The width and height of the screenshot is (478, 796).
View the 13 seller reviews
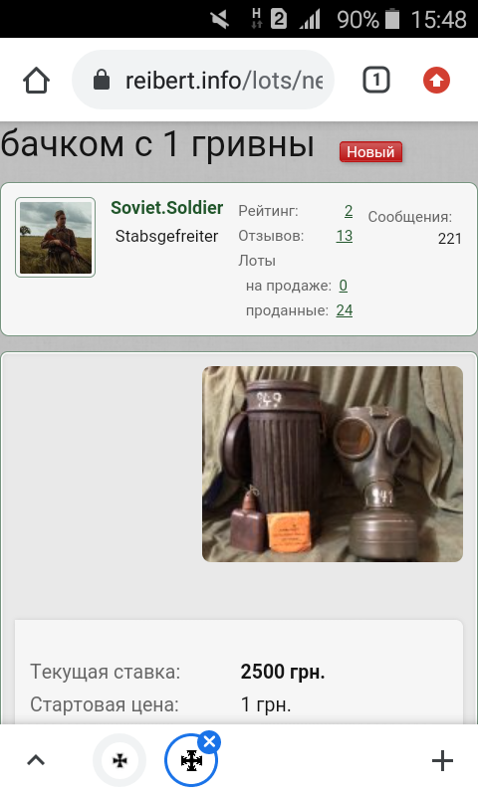pyautogui.click(x=344, y=236)
